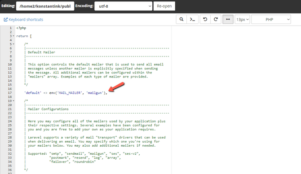Toggle line wrap with the double-arrow button
Viewport: 301px width, 174px height.
click(x=228, y=19)
